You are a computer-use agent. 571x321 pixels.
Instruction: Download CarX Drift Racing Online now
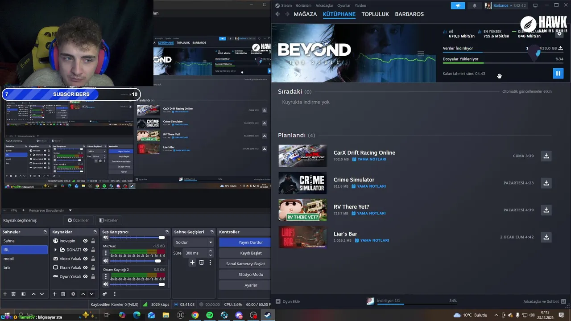click(x=546, y=156)
